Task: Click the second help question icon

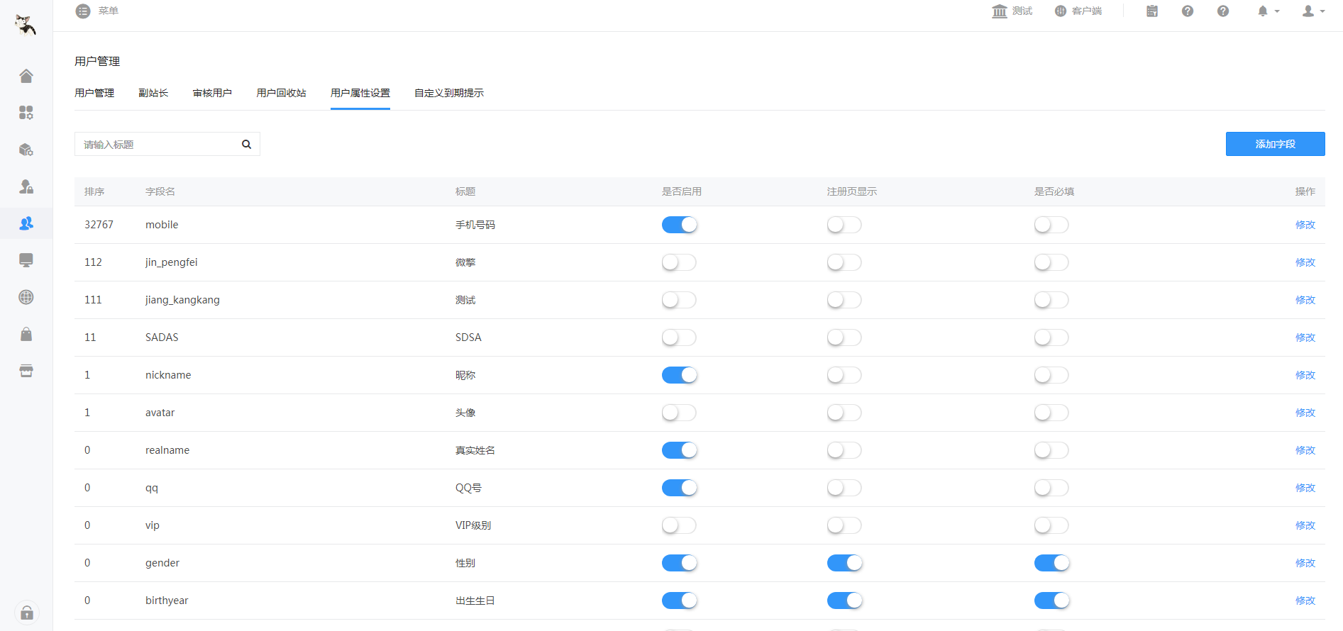Action: point(1223,11)
